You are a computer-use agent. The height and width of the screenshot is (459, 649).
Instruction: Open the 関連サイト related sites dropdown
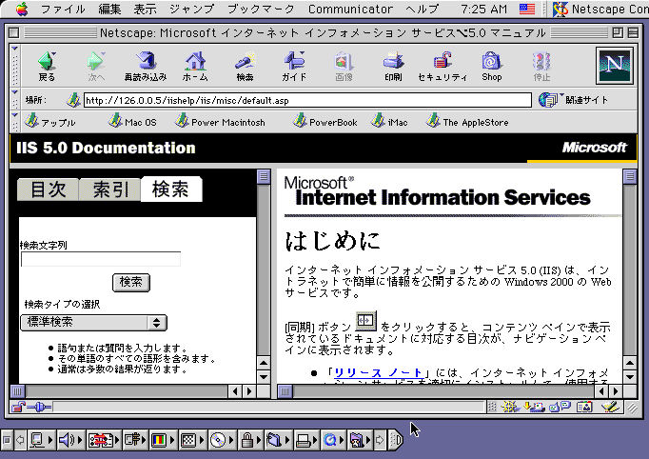574,100
